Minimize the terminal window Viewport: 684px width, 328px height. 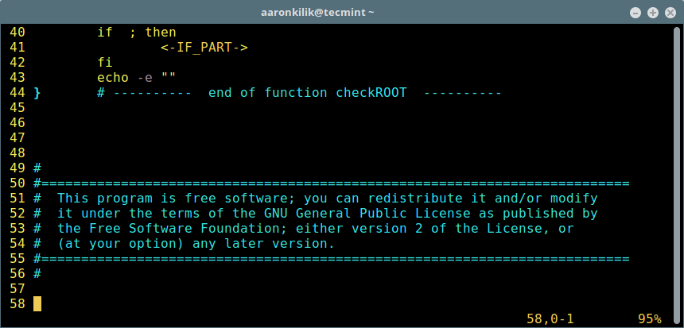pos(637,12)
